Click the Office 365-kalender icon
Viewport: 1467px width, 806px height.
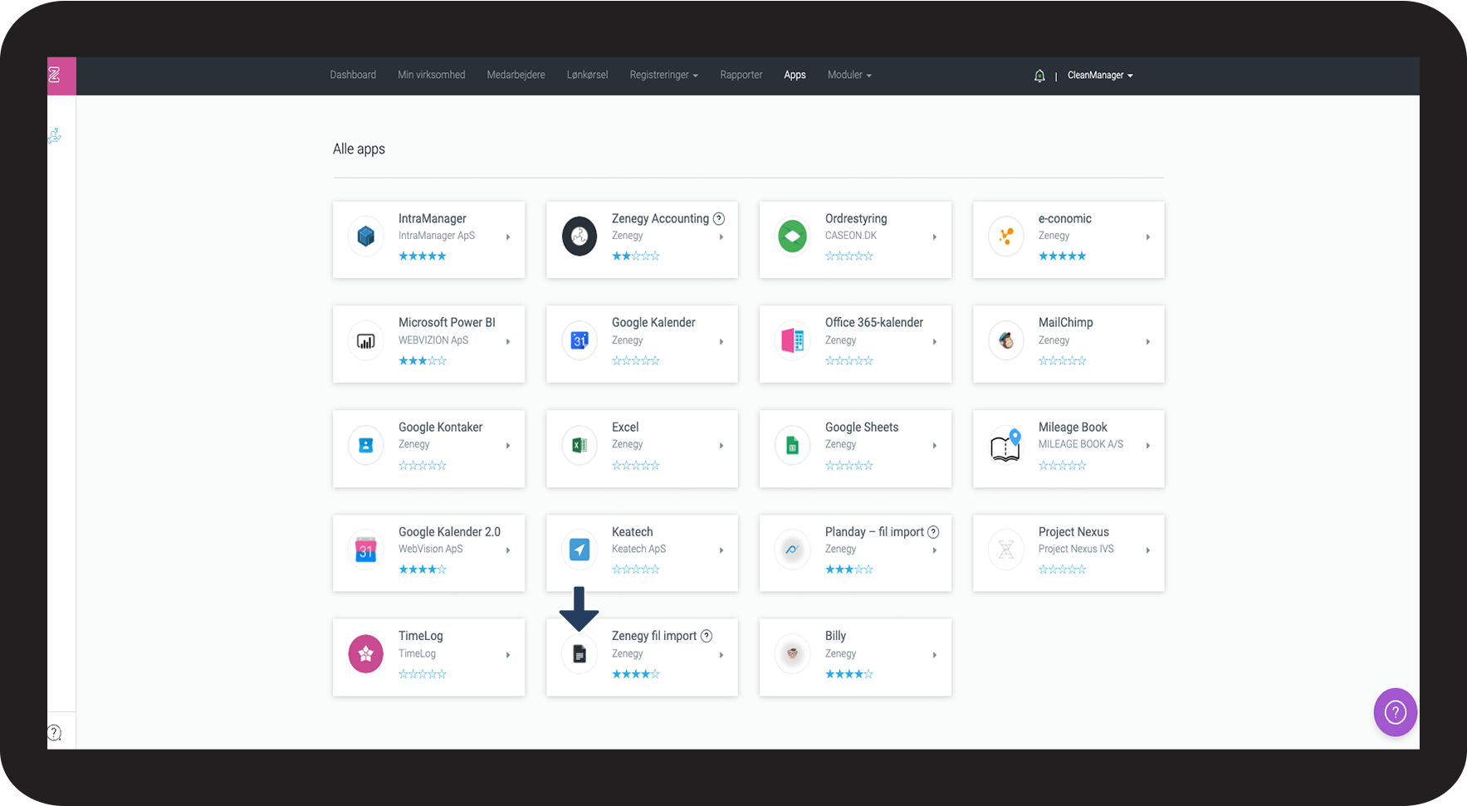(792, 341)
